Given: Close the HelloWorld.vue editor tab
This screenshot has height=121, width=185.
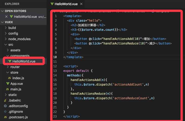Looking at the screenshot, I should click(x=81, y=4).
